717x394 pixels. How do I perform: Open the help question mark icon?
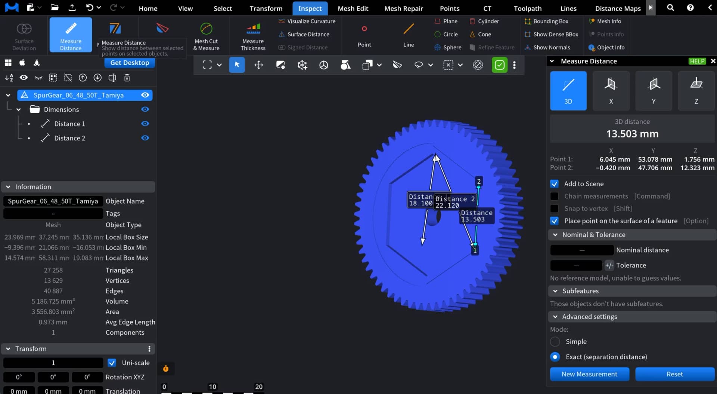[x=690, y=8]
